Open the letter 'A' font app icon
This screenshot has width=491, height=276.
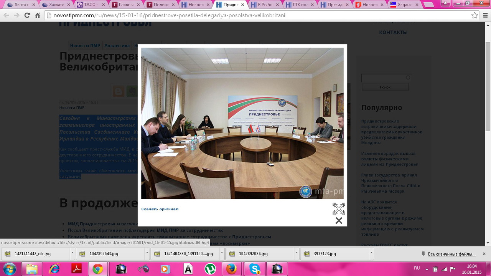pyautogui.click(x=188, y=269)
